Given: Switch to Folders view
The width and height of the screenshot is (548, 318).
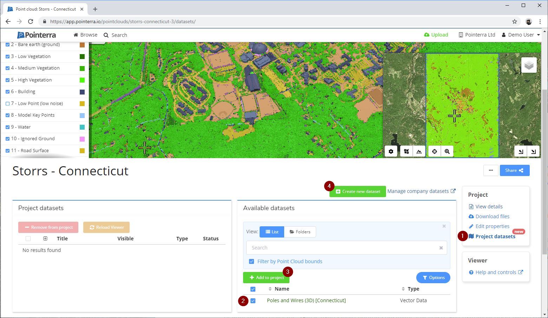Looking at the screenshot, I should coord(300,232).
